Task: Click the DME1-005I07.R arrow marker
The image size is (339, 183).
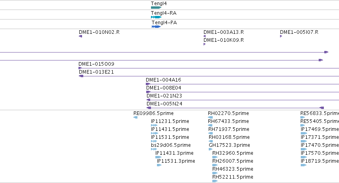Action: [x=281, y=36]
